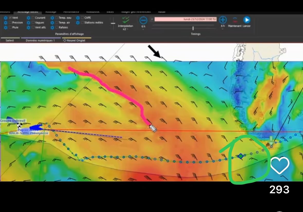
Task: Open settings gear for Pluie layer
Action: tap(6, 27)
